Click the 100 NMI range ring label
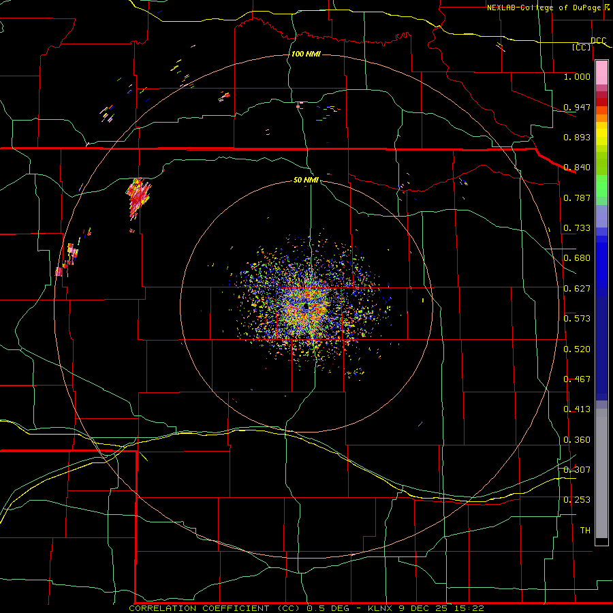The height and width of the screenshot is (613, 613). coord(306,54)
